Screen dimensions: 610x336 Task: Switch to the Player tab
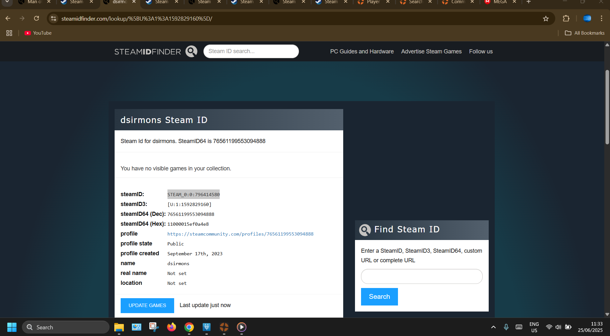[x=373, y=2]
